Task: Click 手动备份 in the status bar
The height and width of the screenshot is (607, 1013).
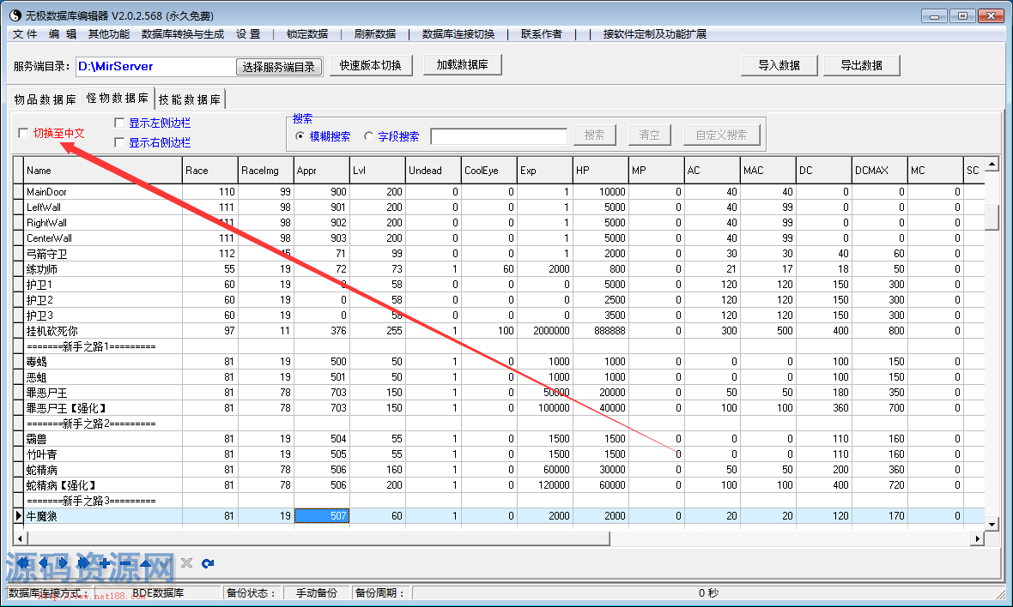Action: coord(317,592)
